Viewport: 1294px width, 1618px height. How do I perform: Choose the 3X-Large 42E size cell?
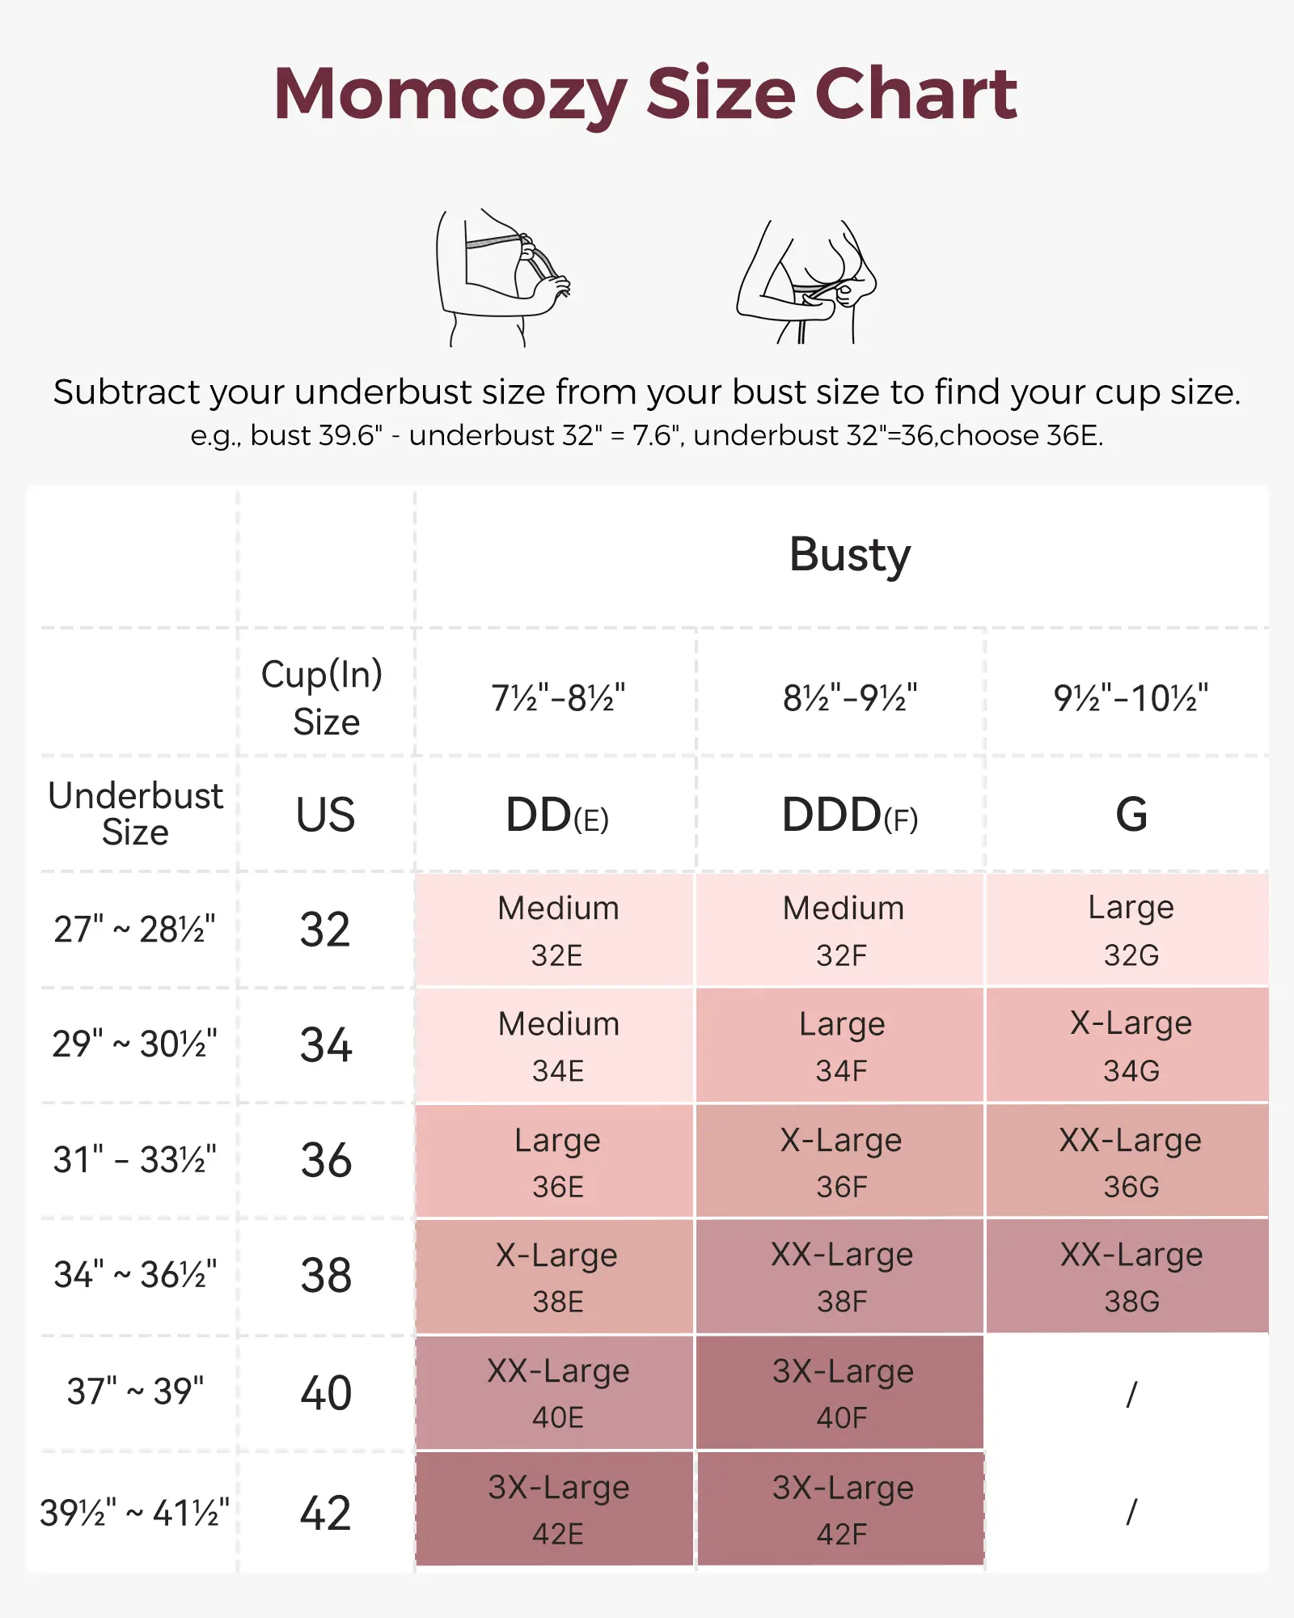point(556,1510)
